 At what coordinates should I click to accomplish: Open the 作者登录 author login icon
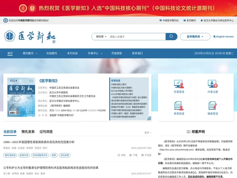coord(179,84)
